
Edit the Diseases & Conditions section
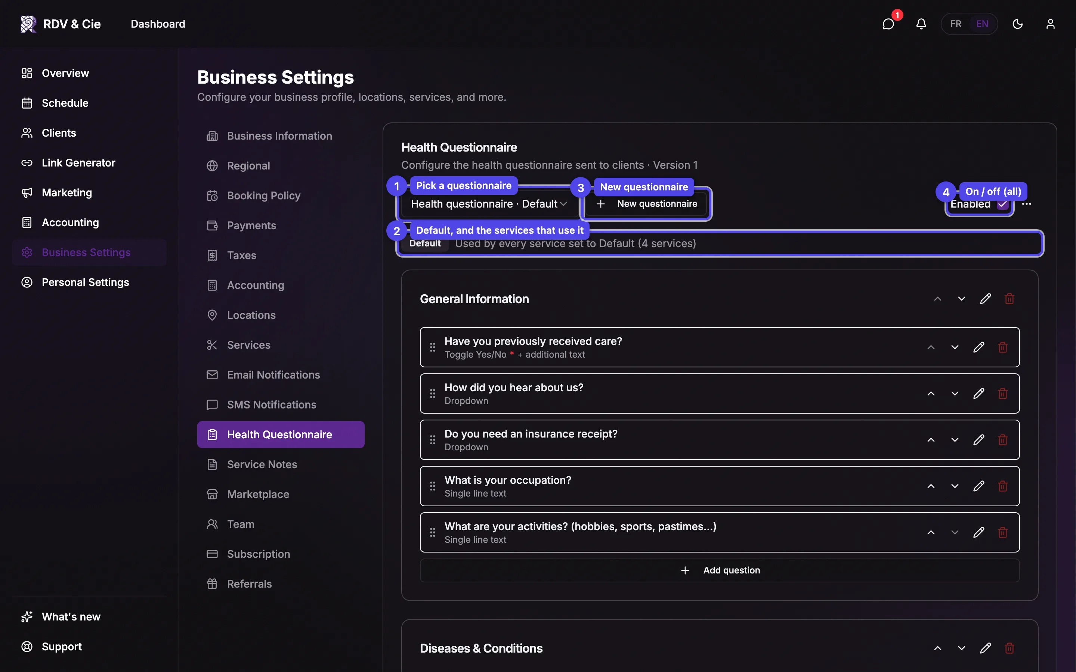coord(985,648)
